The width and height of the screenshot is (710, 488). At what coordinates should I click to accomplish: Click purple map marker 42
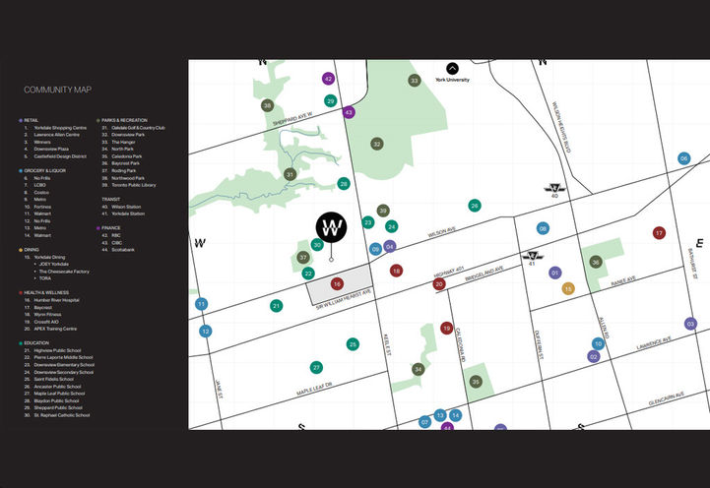coord(328,79)
